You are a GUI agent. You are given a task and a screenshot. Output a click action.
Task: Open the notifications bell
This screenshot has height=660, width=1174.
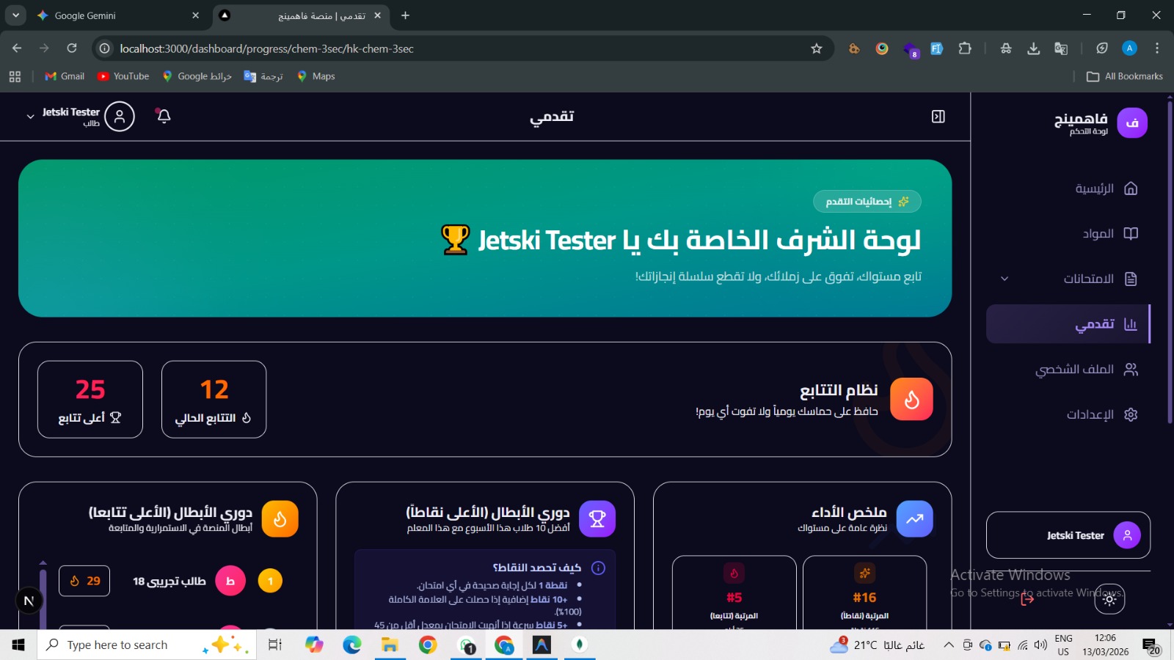click(164, 116)
